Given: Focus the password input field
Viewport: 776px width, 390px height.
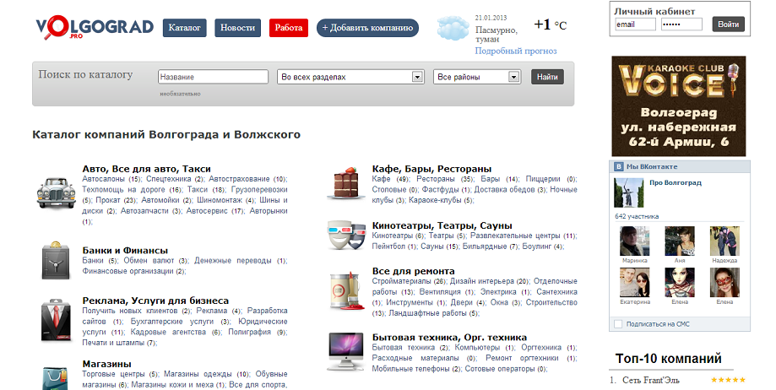Looking at the screenshot, I should pos(681,24).
